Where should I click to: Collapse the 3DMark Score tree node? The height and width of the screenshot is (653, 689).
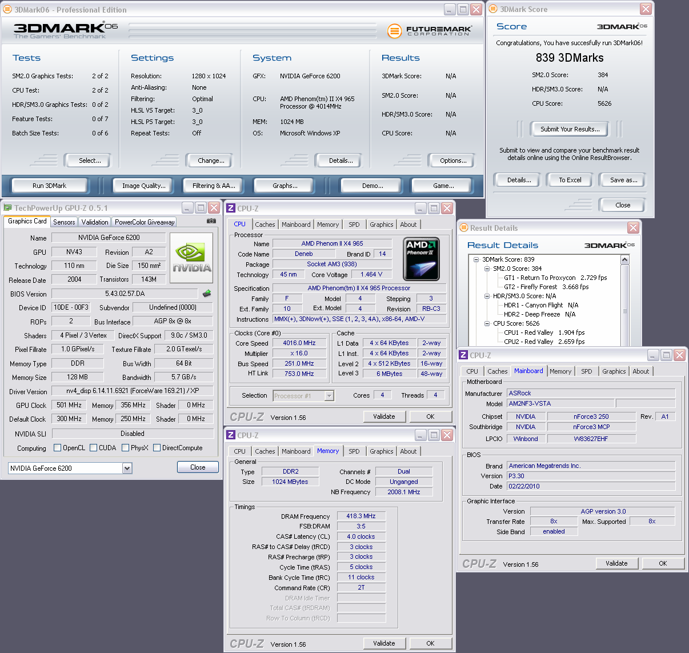476,259
